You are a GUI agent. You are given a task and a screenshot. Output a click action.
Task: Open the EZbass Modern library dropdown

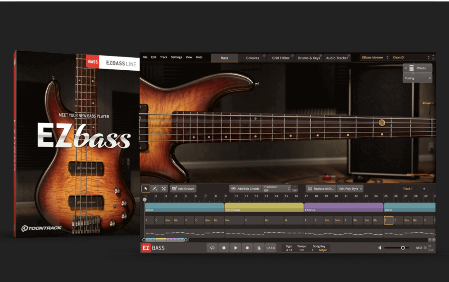[x=375, y=58]
